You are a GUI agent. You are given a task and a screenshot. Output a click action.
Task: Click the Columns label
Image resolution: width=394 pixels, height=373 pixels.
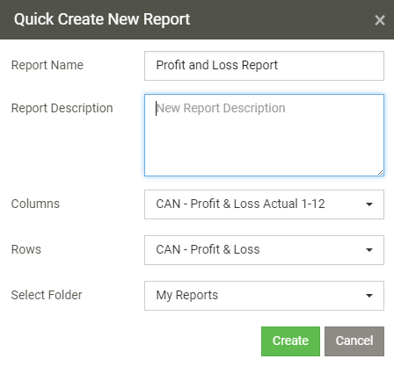[35, 204]
